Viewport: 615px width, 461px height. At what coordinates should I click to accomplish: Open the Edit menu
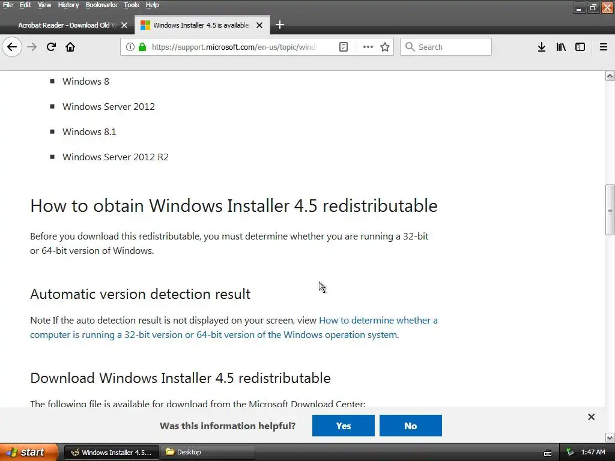25,5
